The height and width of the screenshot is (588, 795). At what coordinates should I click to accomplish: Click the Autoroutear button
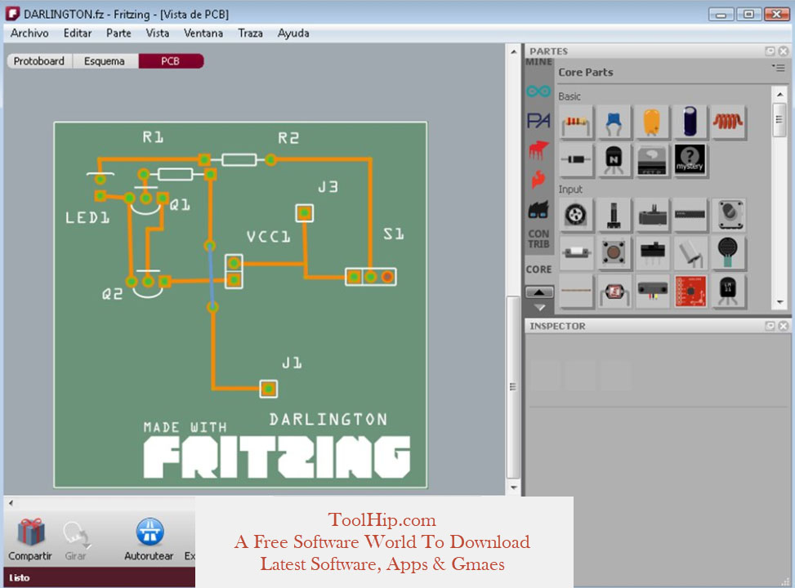pyautogui.click(x=150, y=539)
